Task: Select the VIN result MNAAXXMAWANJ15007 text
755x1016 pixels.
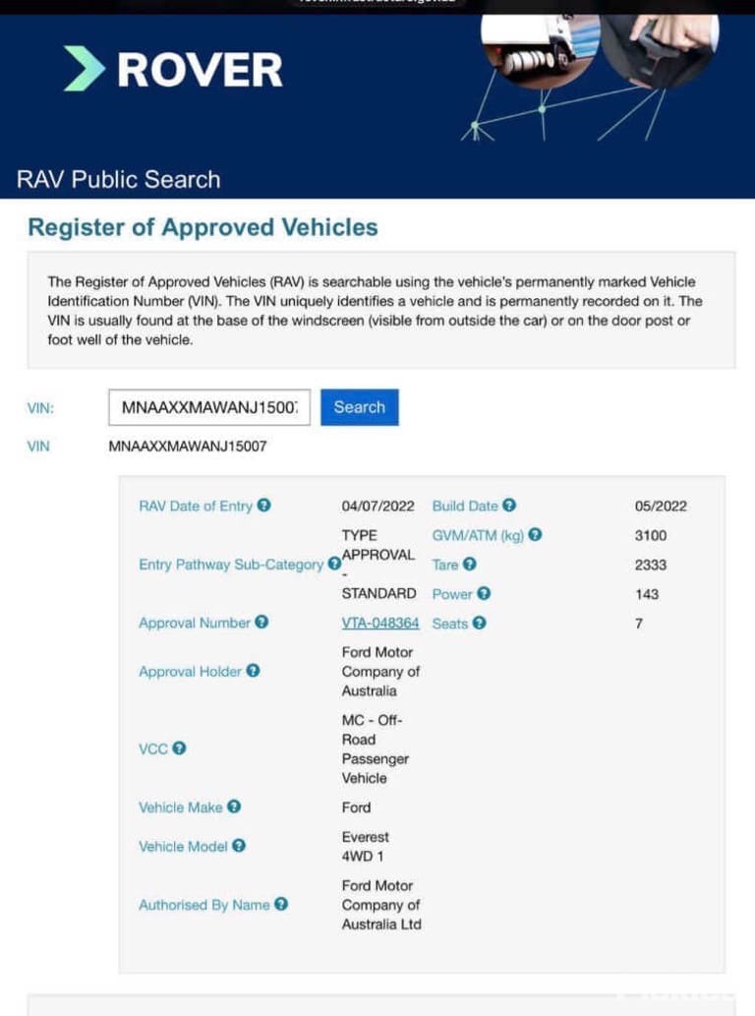Action: 188,446
